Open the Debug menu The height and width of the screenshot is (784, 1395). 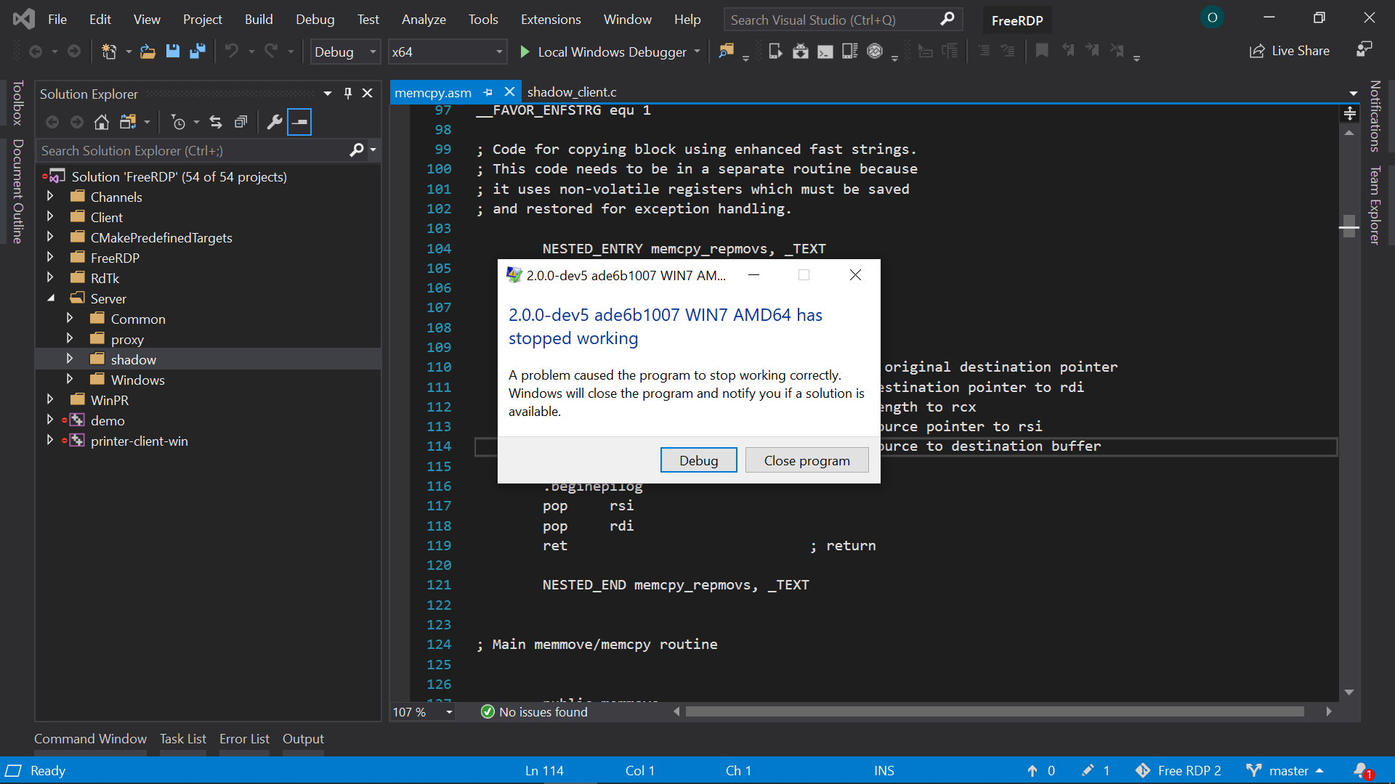click(314, 19)
